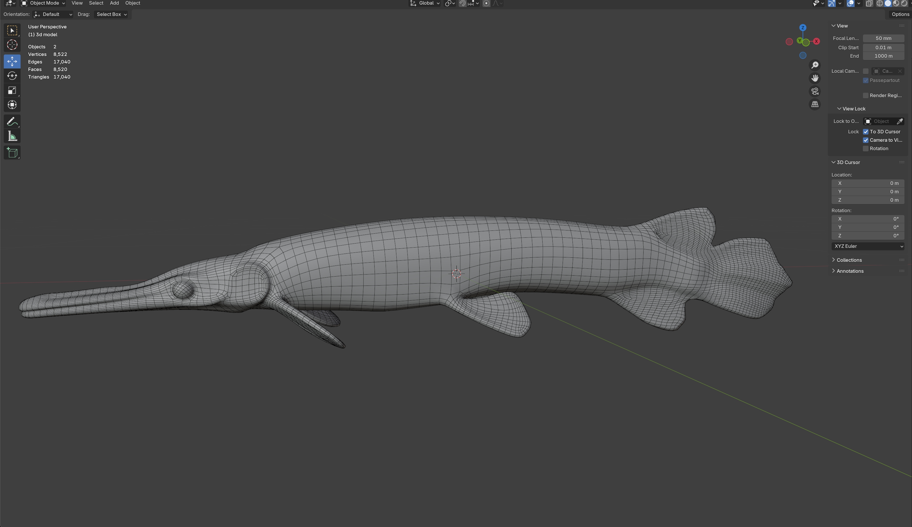
Task: Open the Add menu
Action: 114,3
